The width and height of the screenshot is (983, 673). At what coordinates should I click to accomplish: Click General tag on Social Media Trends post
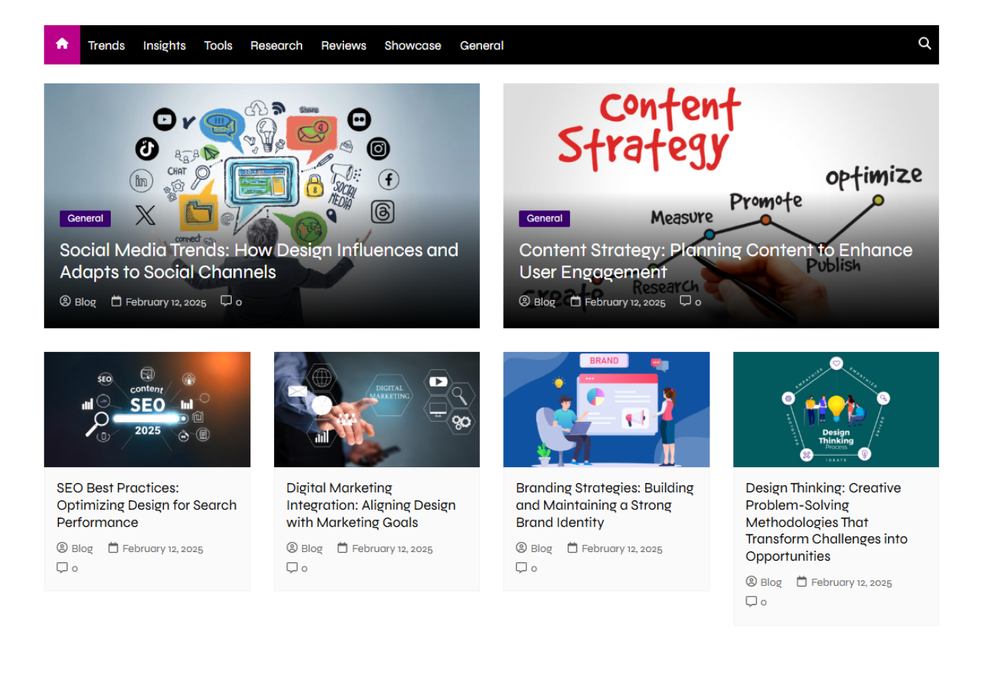[x=85, y=218]
